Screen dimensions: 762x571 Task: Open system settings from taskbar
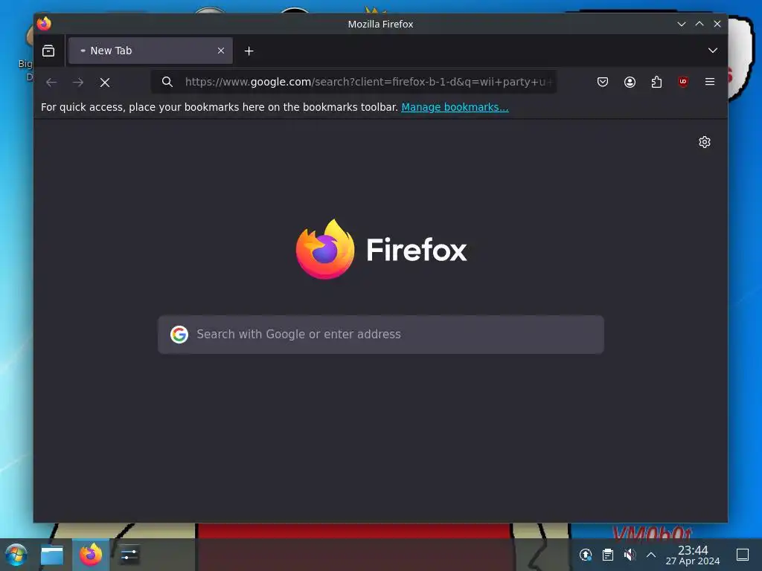pyautogui.click(x=129, y=555)
